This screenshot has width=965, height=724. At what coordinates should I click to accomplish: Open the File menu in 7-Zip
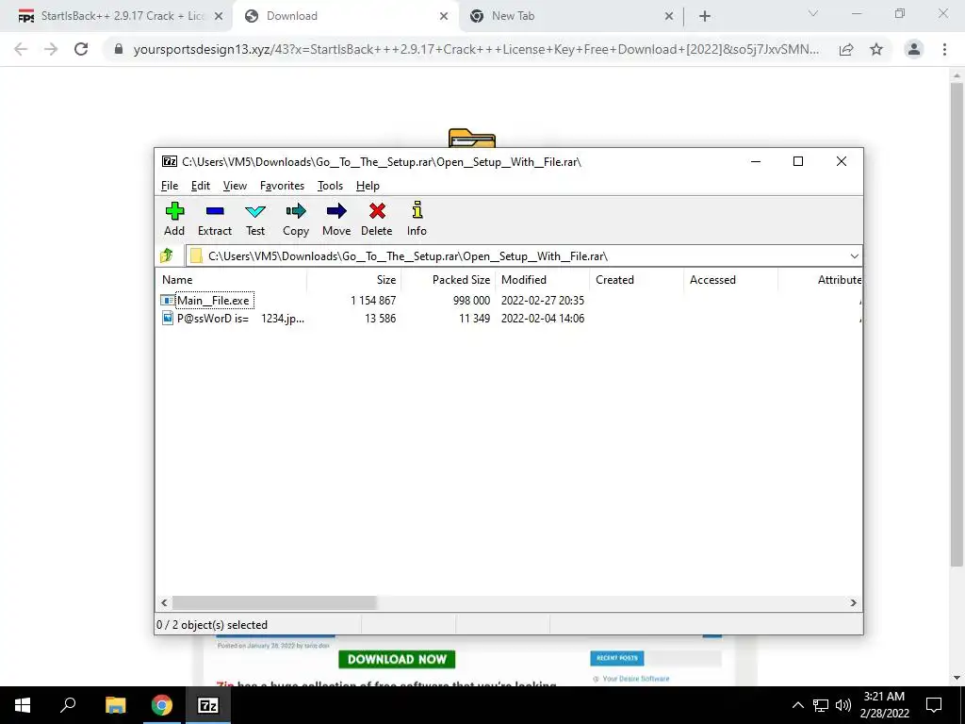pos(170,186)
